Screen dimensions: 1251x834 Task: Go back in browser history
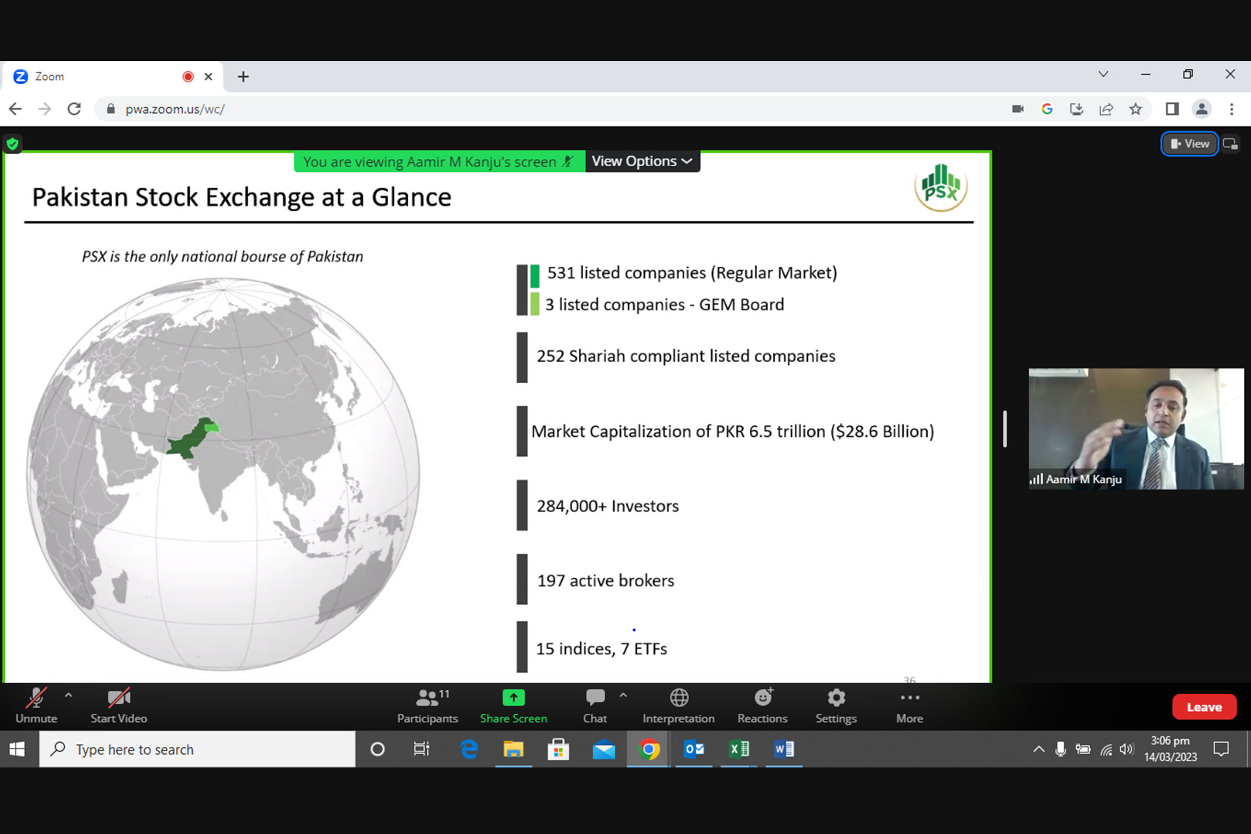tap(16, 109)
